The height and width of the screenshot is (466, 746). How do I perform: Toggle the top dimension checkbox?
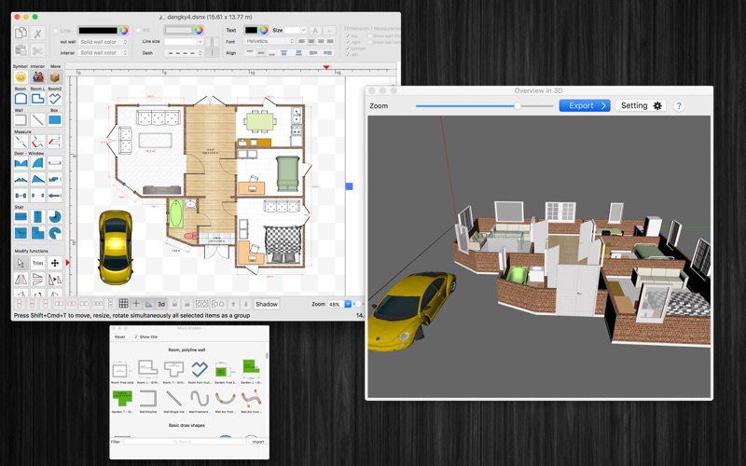coord(348,35)
